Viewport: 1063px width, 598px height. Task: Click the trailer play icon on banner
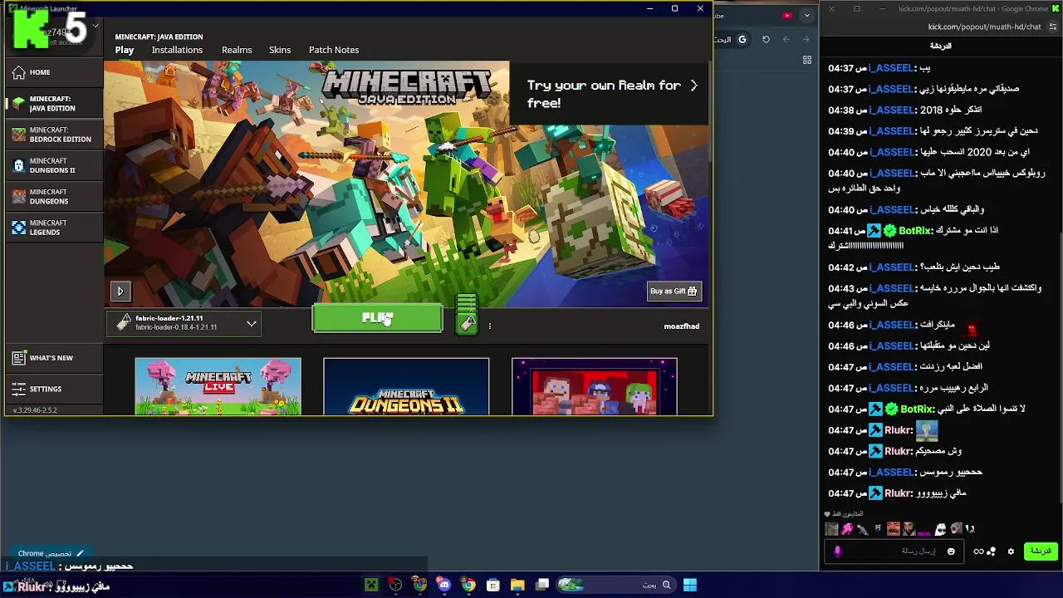[120, 292]
